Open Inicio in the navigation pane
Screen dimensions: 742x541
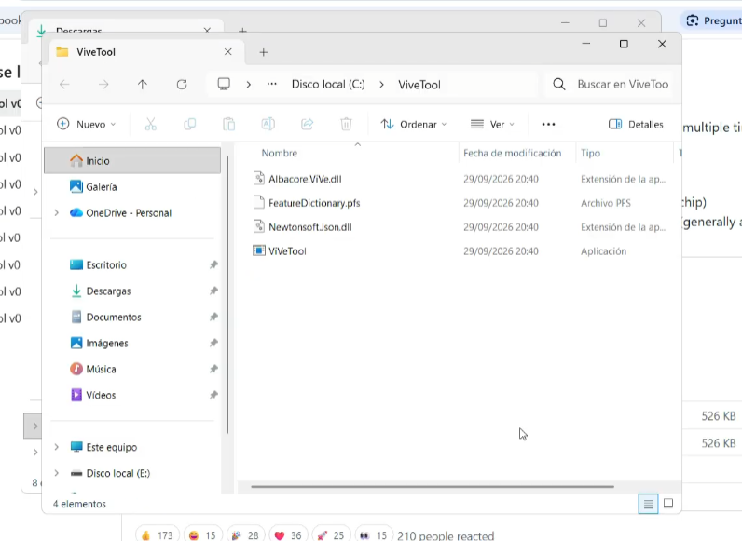point(132,161)
